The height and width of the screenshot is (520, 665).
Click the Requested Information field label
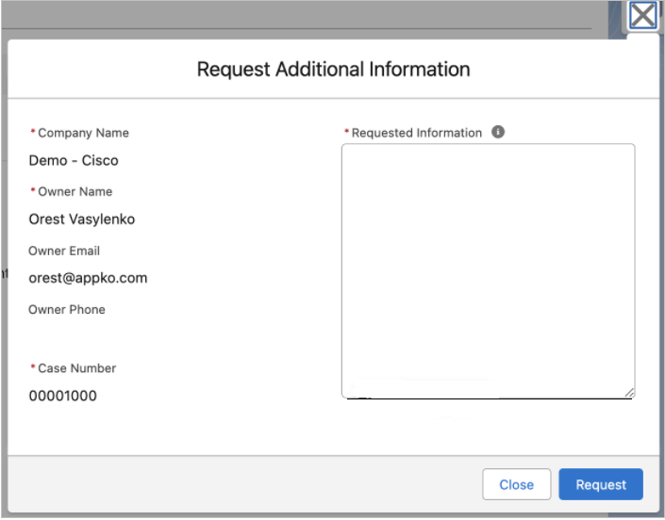pos(416,133)
